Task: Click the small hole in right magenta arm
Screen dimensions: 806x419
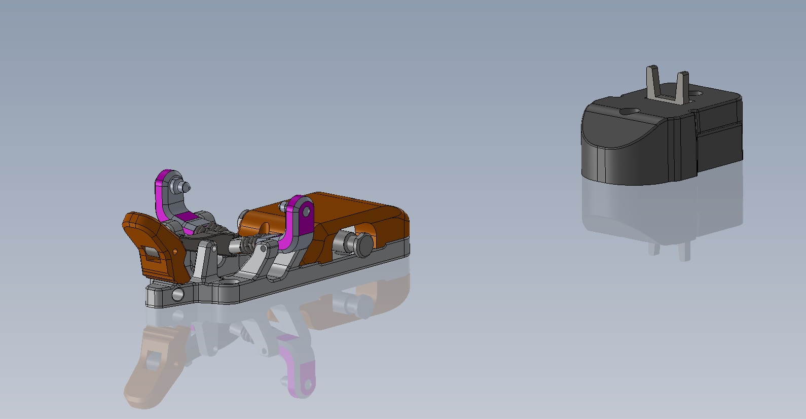Action: 306,212
